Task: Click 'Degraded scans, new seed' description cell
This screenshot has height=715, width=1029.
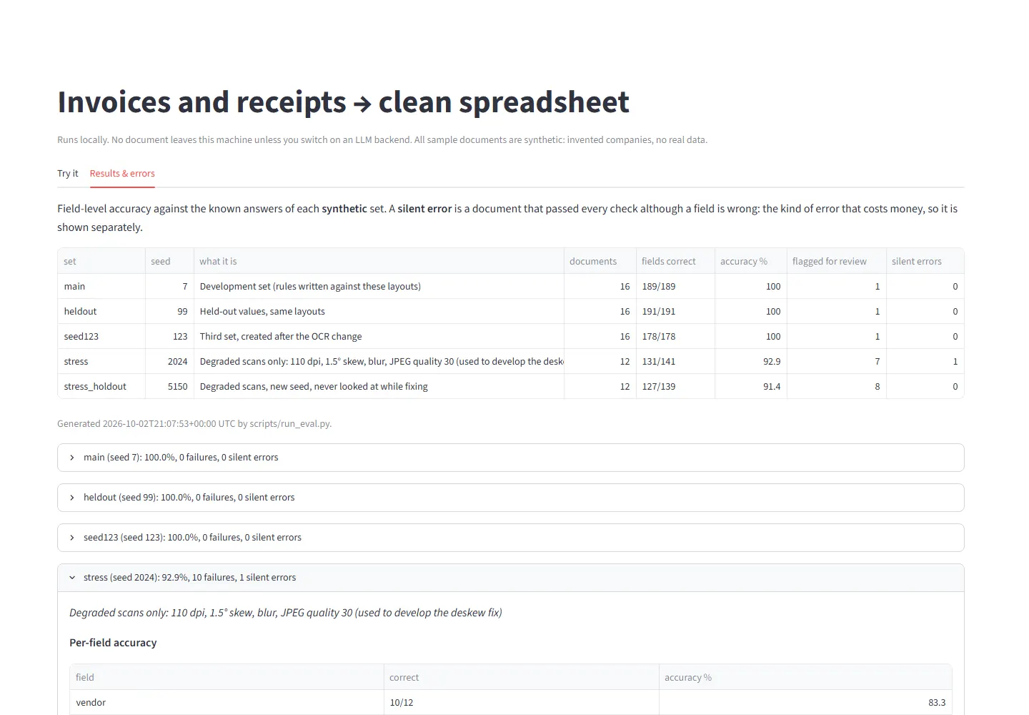Action: point(379,386)
